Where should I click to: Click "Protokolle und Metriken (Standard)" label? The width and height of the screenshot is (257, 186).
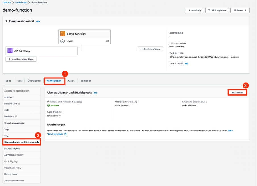(x=65, y=102)
